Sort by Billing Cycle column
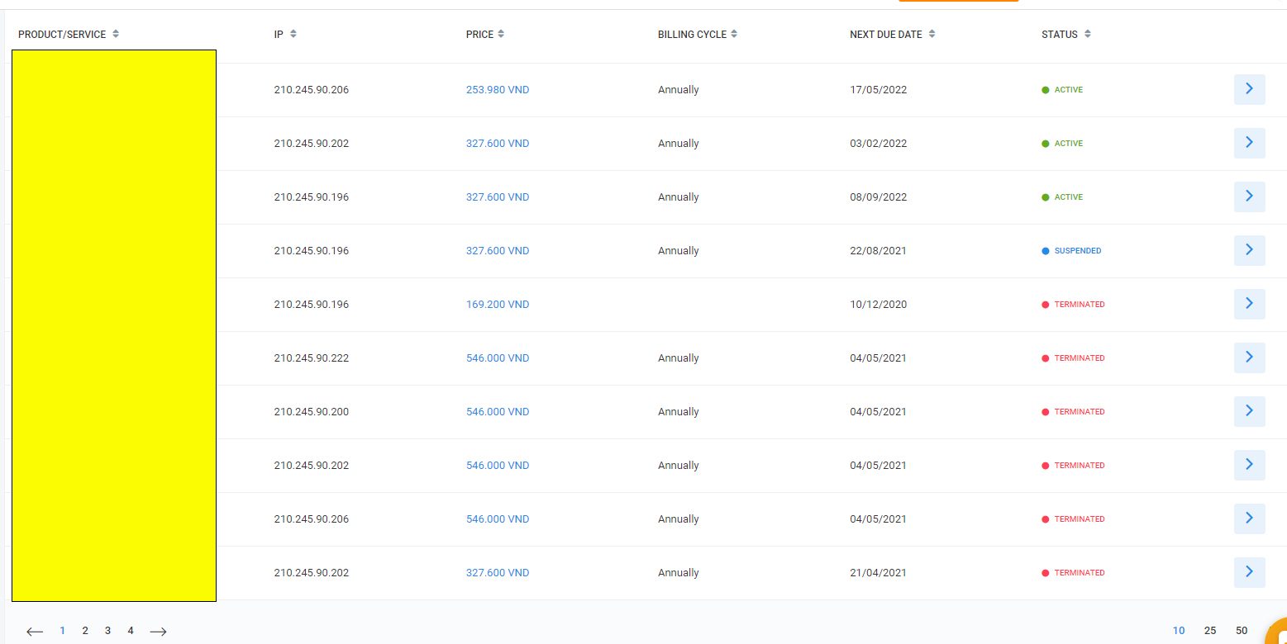This screenshot has height=644, width=1287. click(734, 35)
